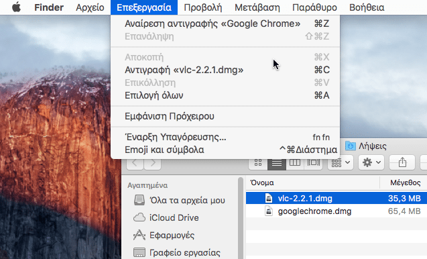Select the googlechrome.dmg file
The width and height of the screenshot is (427, 259).
337,211
